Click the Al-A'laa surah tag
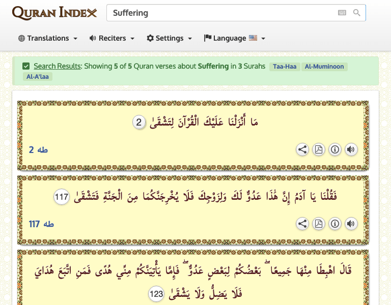 click(x=38, y=77)
